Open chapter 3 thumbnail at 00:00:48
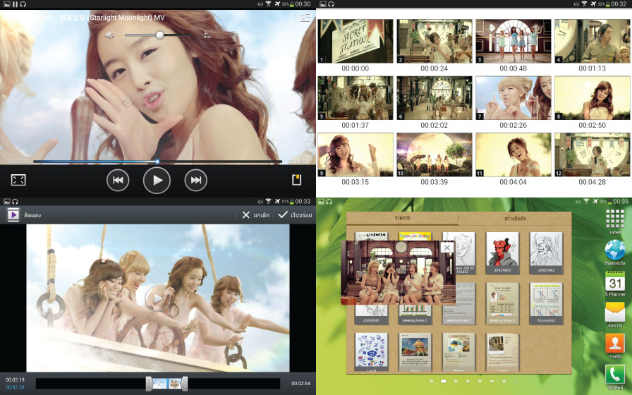Screen dimensions: 632x395 click(x=513, y=41)
